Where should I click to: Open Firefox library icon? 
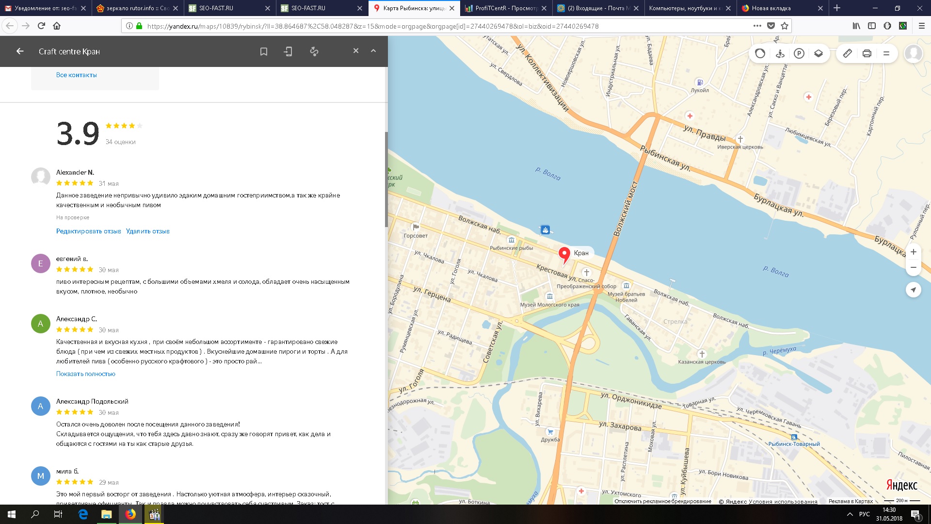coord(856,26)
